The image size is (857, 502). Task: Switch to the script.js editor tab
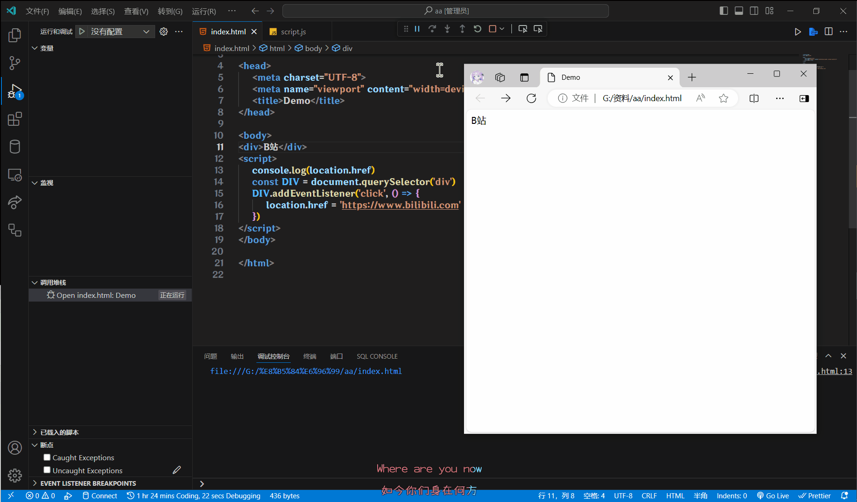click(x=294, y=32)
